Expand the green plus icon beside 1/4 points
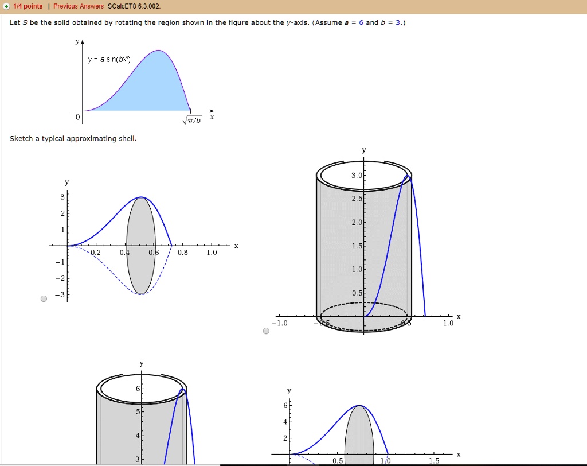The image size is (587, 466). (6, 6)
